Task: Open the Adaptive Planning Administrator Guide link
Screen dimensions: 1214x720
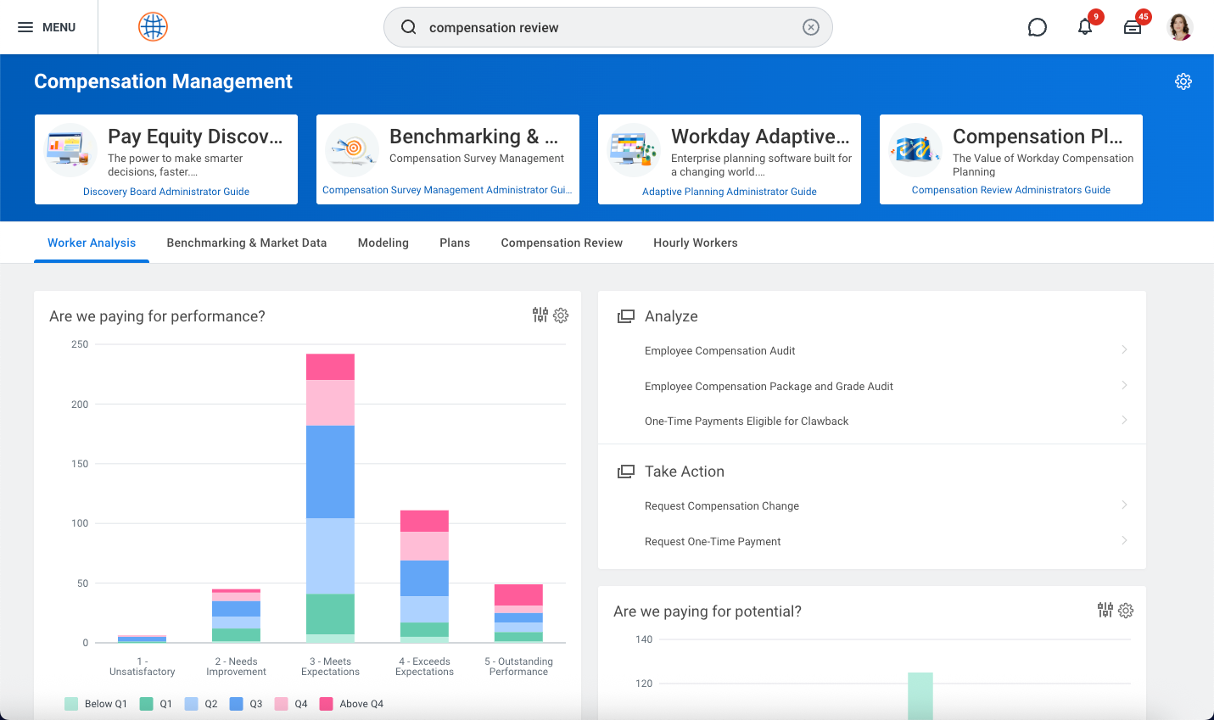Action: (x=729, y=191)
